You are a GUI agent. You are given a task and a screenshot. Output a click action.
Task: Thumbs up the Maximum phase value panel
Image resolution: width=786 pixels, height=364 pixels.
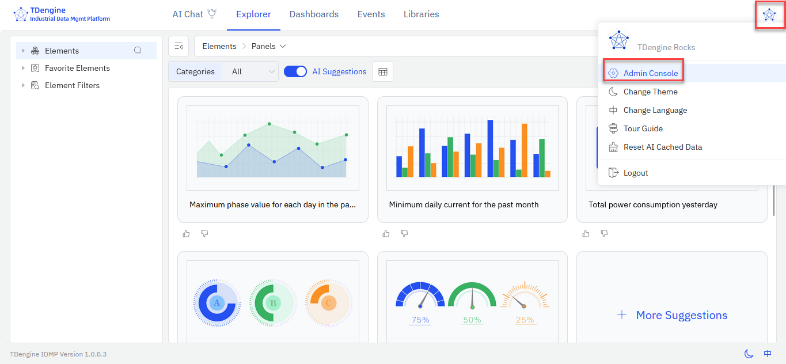(186, 233)
